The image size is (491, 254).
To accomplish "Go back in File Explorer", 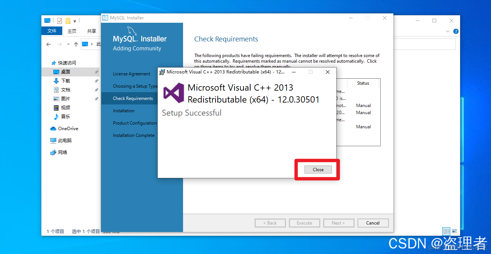I will tap(48, 44).
